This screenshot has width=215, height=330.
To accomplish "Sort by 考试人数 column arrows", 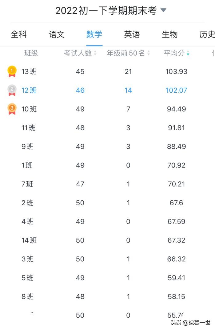I will tap(95, 53).
